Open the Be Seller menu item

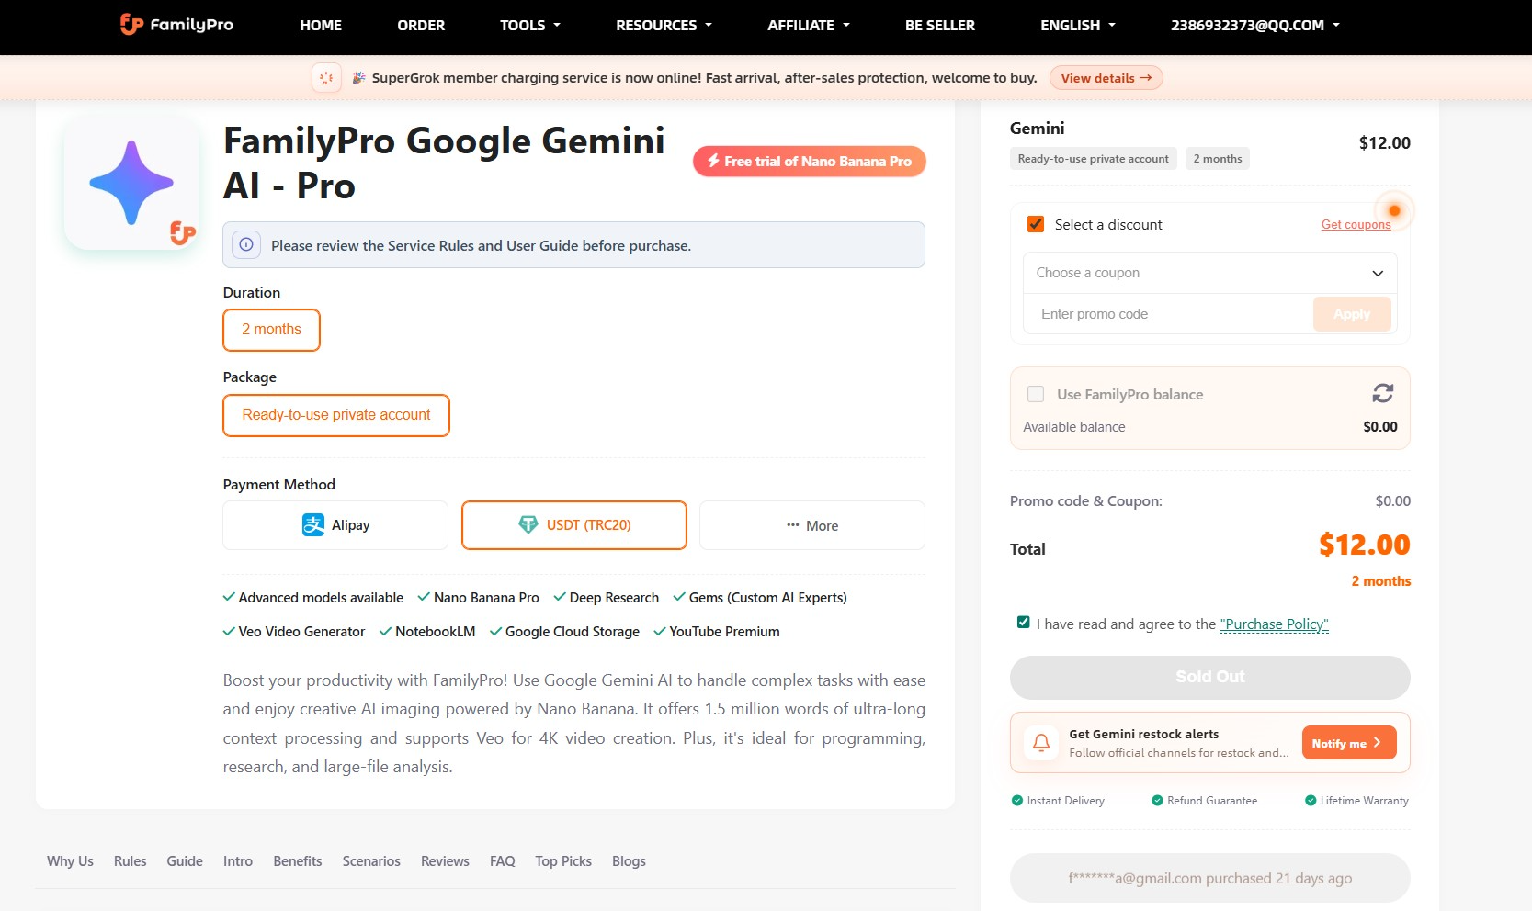tap(940, 26)
